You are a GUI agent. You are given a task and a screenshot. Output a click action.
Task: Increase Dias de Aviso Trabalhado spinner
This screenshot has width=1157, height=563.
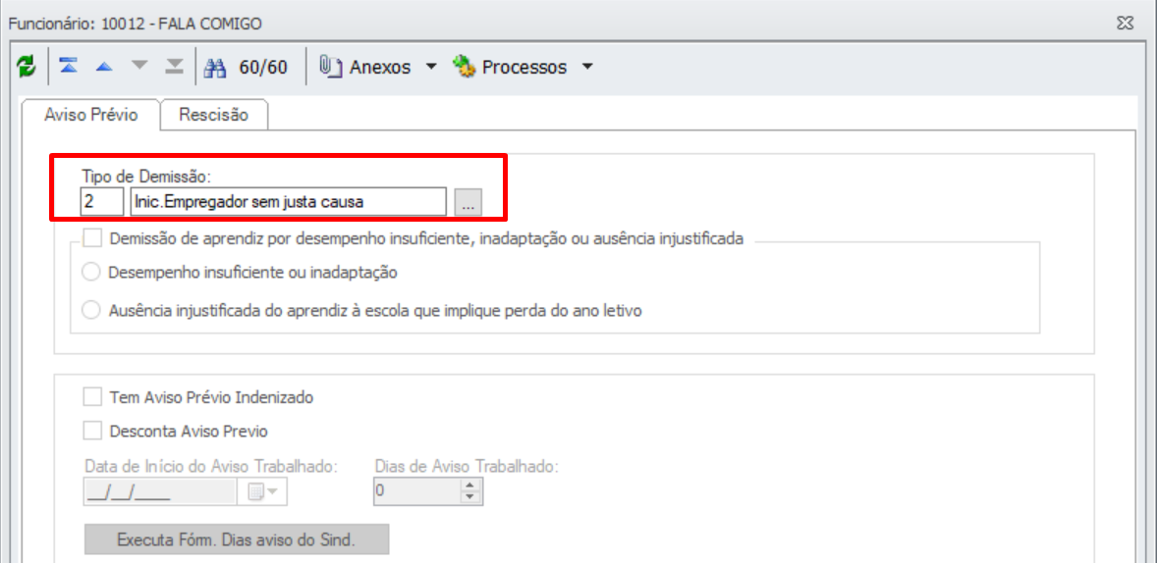point(470,485)
